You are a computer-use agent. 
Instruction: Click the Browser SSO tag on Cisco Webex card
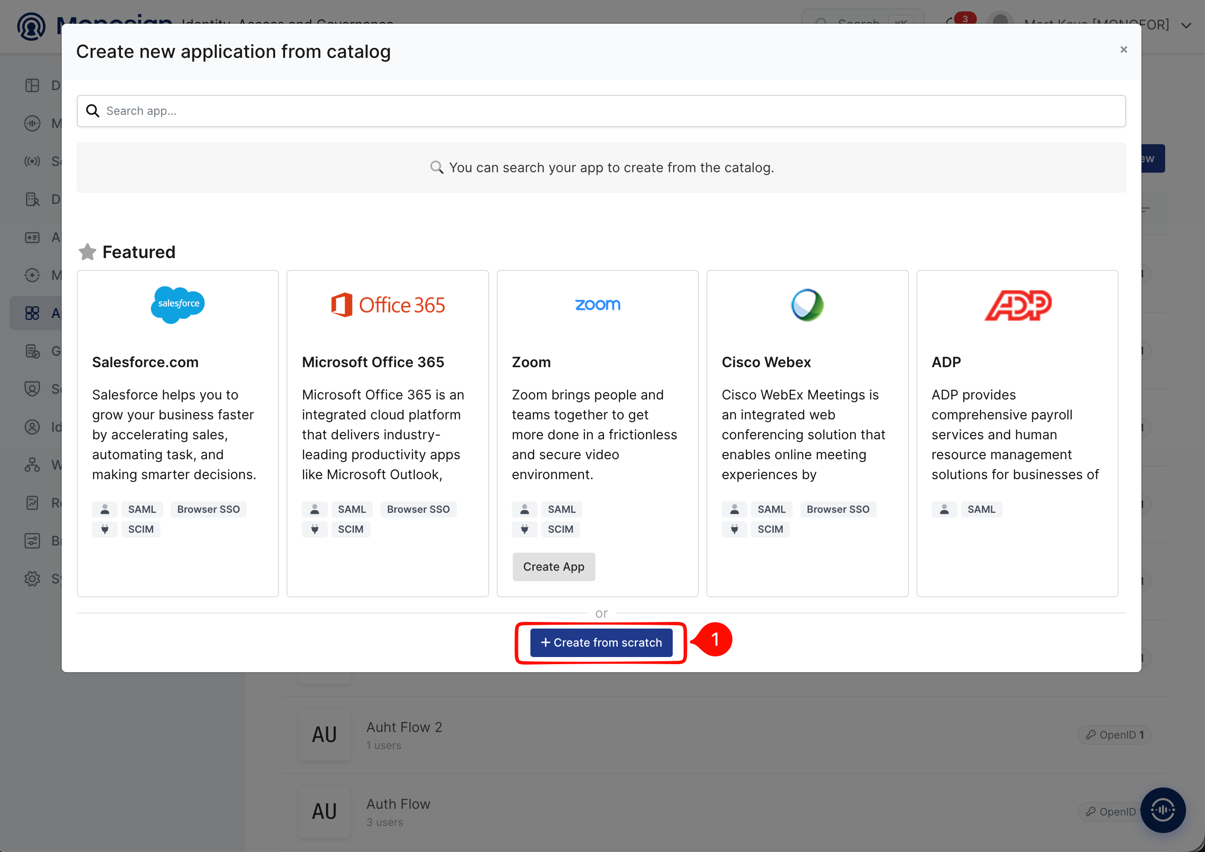pos(838,509)
